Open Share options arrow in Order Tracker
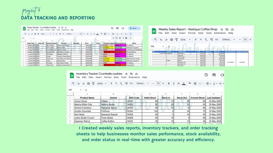This screenshot has width=273, height=153. pos(139,28)
